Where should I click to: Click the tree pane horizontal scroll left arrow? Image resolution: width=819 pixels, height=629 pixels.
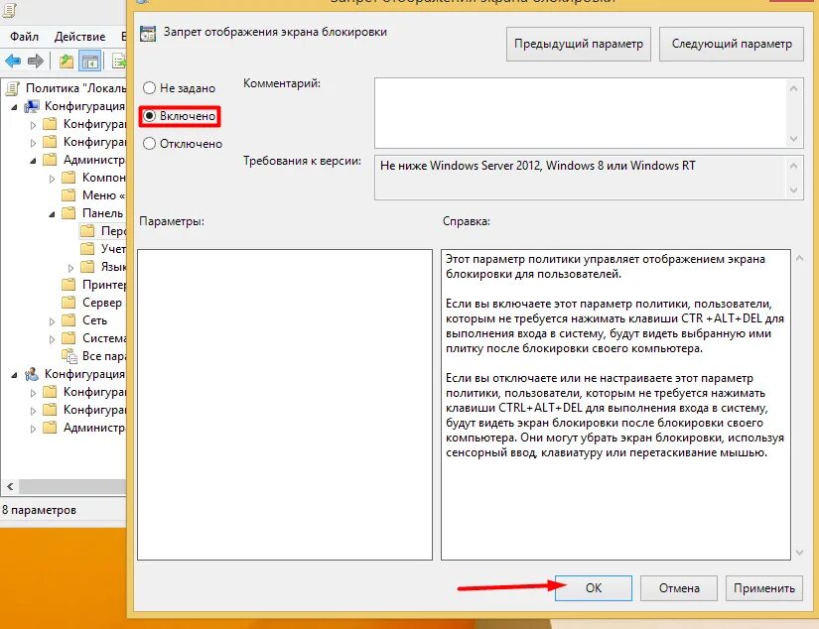(x=10, y=486)
